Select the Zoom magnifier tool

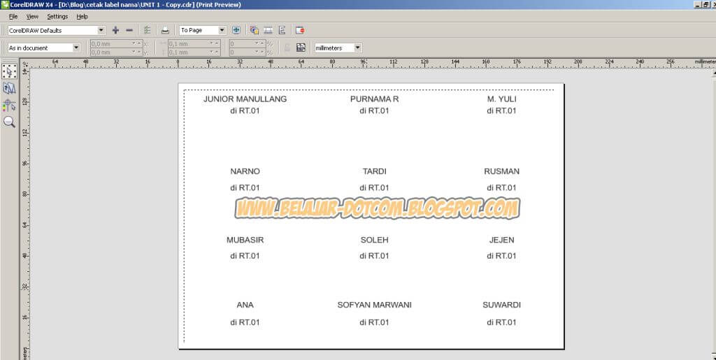[10, 122]
